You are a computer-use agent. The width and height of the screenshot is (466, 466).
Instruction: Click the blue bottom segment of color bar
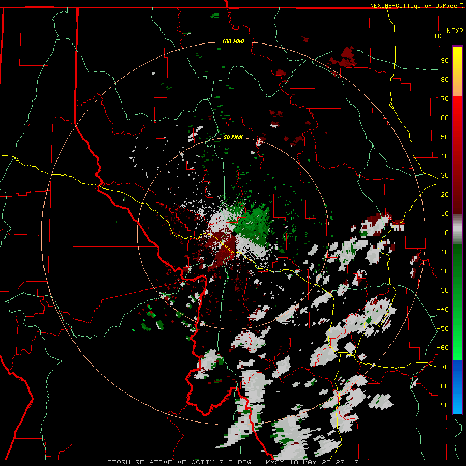pos(457,387)
